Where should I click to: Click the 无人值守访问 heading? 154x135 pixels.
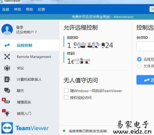81,80
